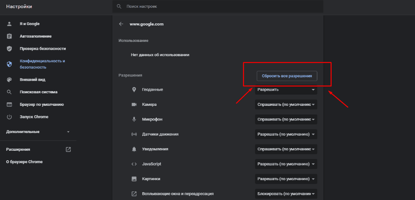Change the Уведомления permission dropdown
Viewport: 415px width, 200px height.
pyautogui.click(x=286, y=149)
